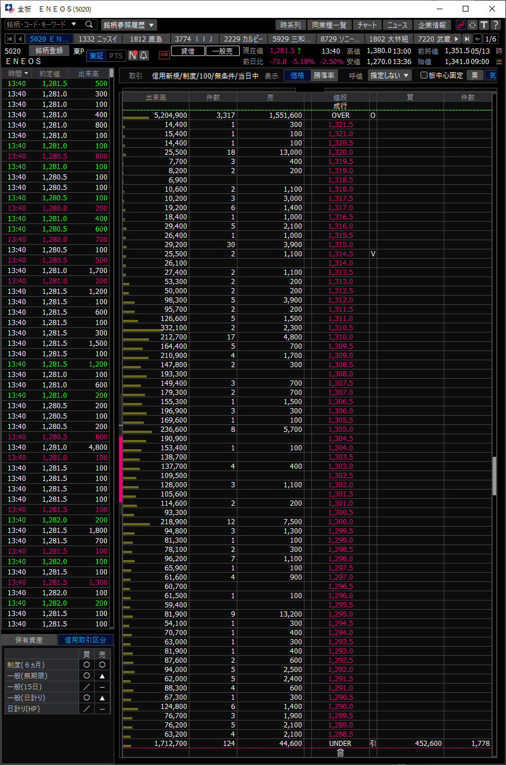Select the 2229 カルビー tab
The width and height of the screenshot is (506, 765).
click(x=243, y=39)
